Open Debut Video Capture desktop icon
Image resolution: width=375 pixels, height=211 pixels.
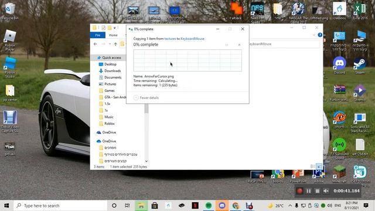10,121
